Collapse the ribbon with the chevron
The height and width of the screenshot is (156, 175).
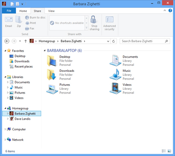coord(165,10)
